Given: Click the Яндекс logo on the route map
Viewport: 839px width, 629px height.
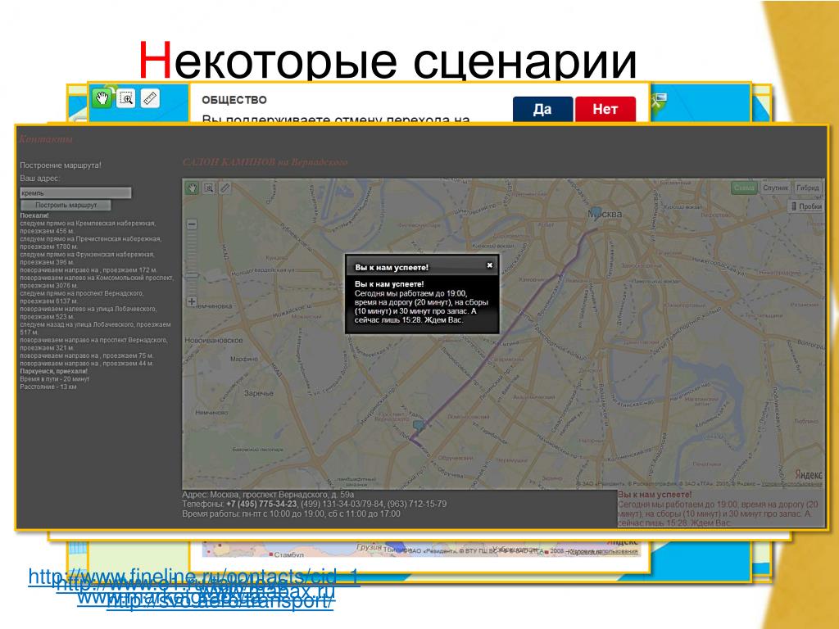Looking at the screenshot, I should (x=808, y=474).
